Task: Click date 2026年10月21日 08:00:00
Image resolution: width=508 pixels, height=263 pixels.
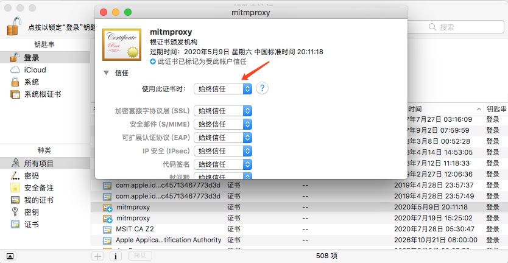Action: (x=436, y=240)
